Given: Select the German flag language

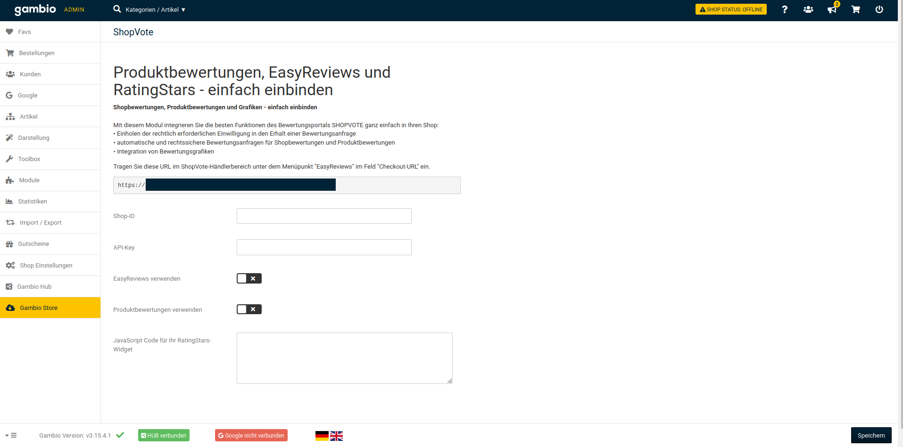Looking at the screenshot, I should pyautogui.click(x=322, y=436).
